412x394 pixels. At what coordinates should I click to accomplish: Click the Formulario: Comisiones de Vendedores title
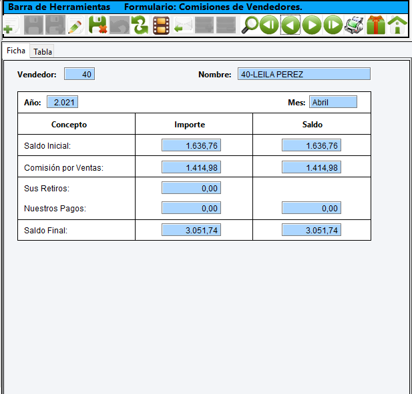(x=213, y=7)
